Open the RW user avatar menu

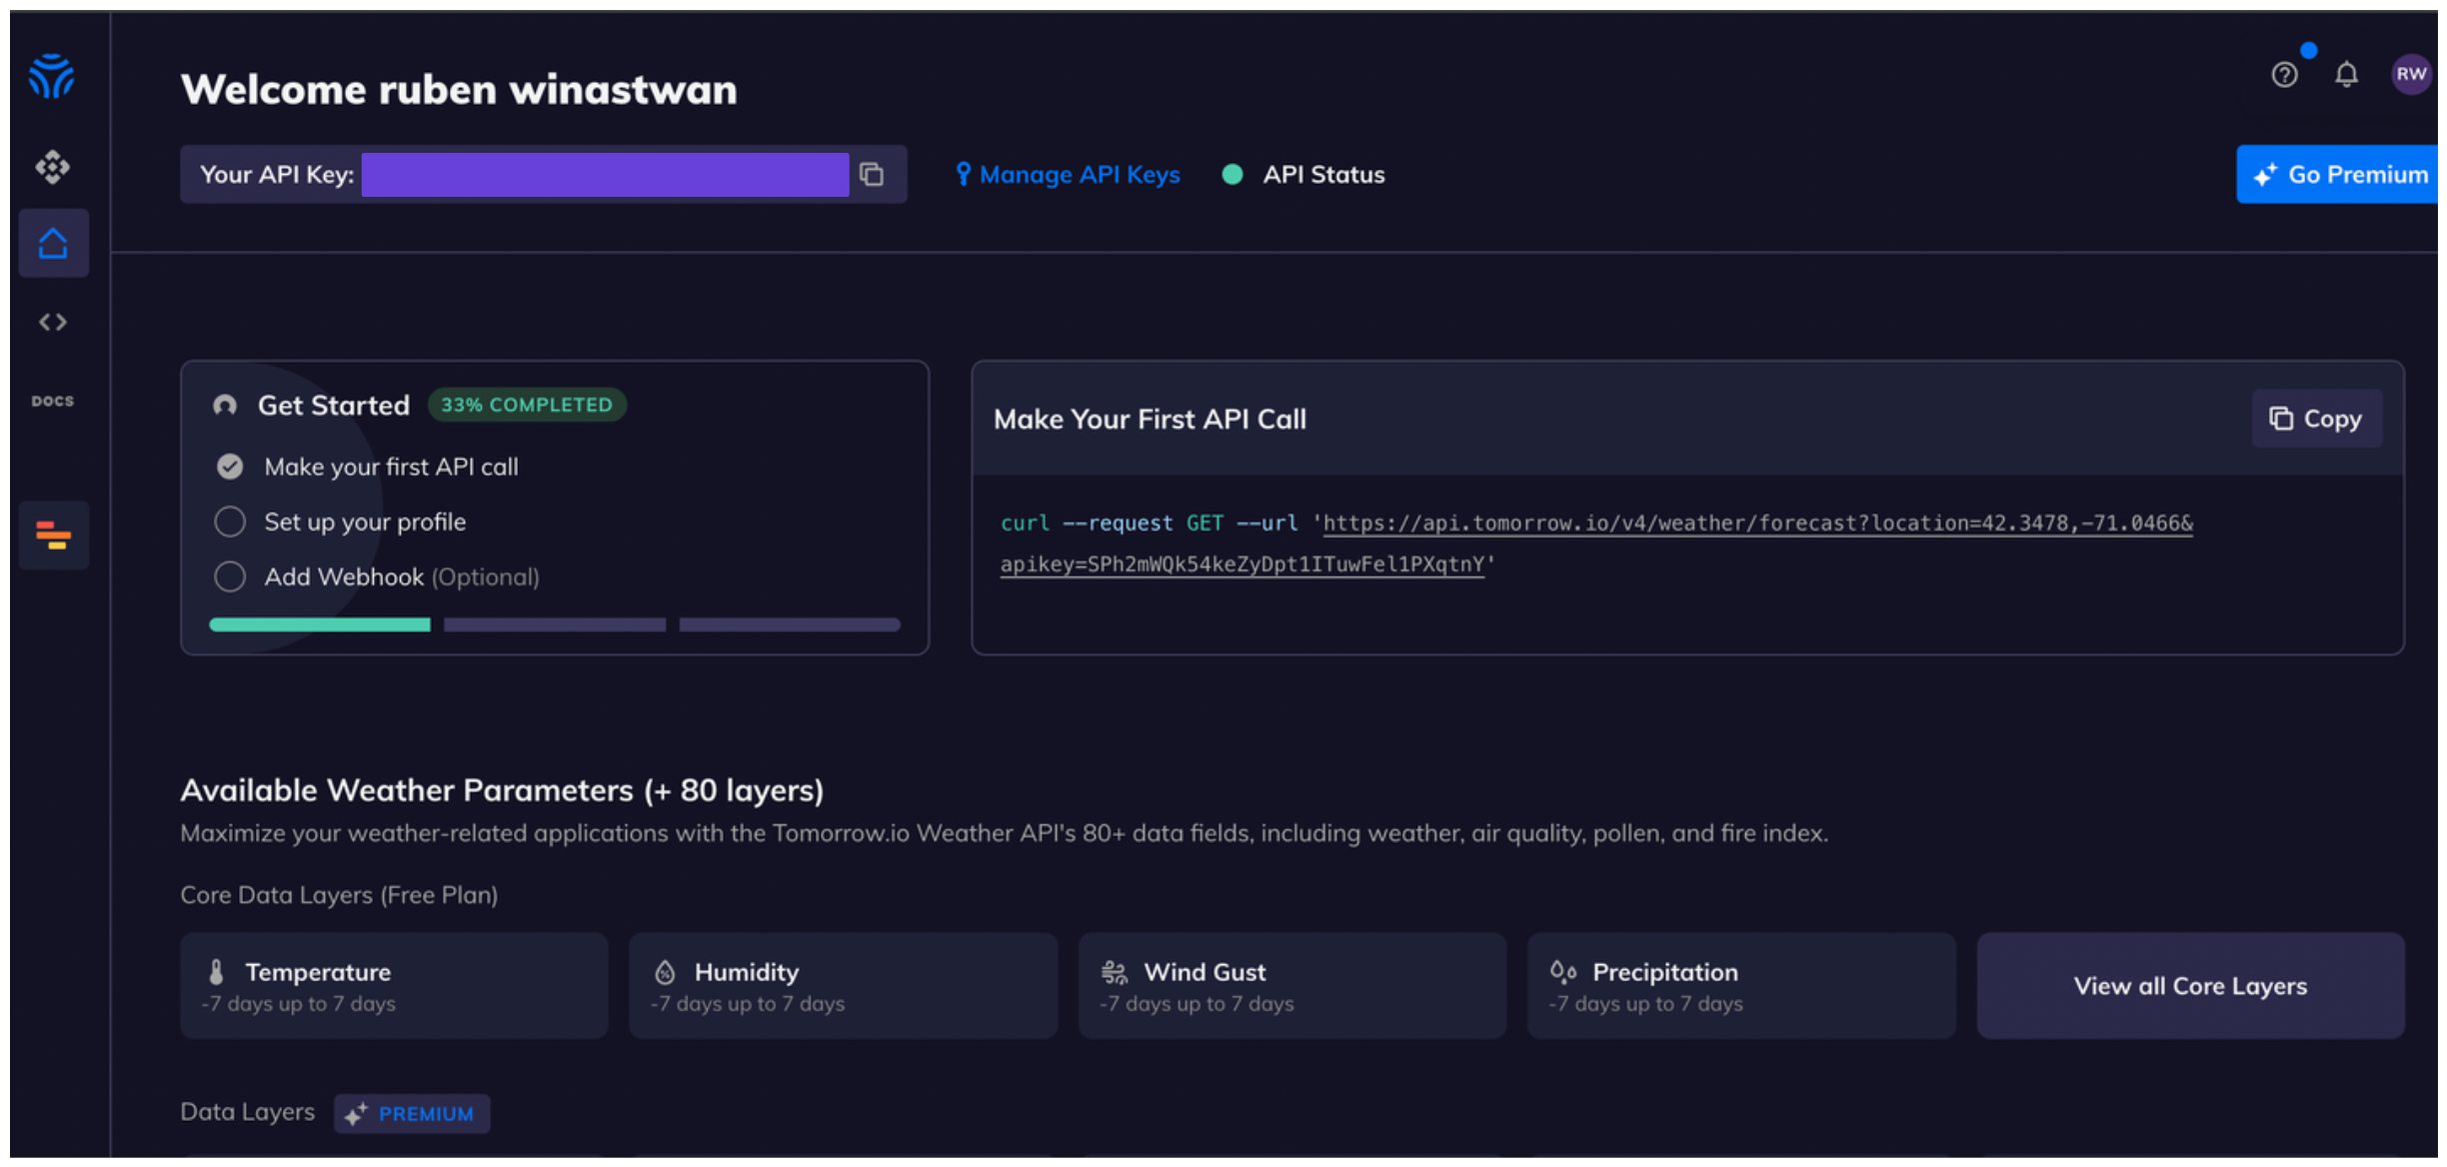(2410, 75)
